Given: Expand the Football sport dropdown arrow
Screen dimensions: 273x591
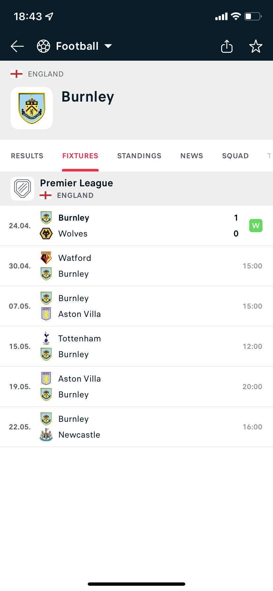Looking at the screenshot, I should point(108,46).
